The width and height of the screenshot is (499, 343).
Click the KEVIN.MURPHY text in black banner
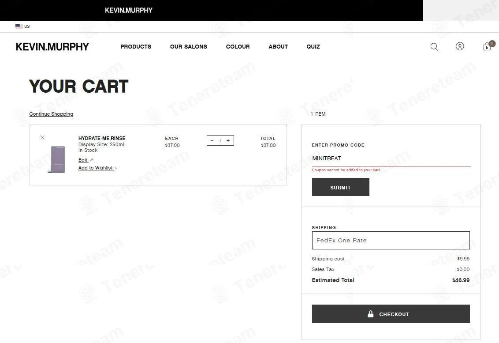129,10
